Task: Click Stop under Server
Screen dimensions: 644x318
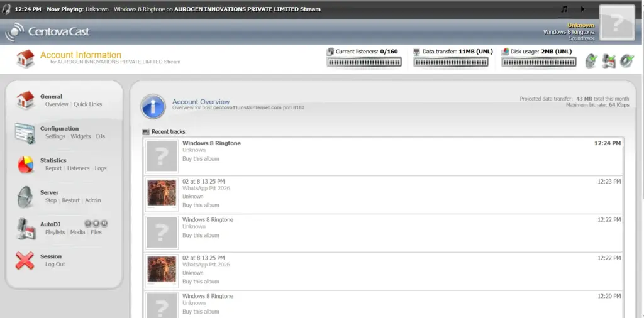Action: [51, 200]
